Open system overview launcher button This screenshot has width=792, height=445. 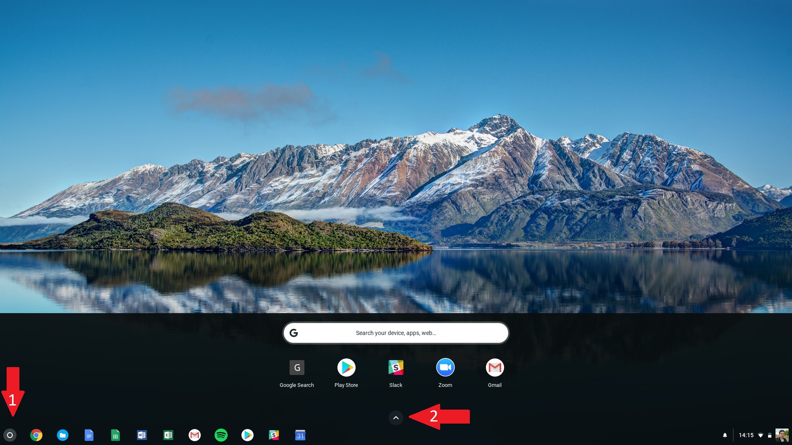pos(10,435)
